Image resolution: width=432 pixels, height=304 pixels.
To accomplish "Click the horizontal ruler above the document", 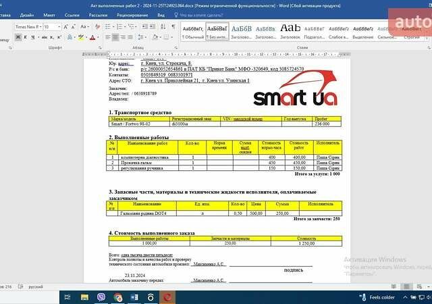I will (216, 54).
